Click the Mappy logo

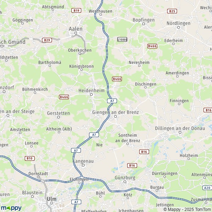click(11, 208)
